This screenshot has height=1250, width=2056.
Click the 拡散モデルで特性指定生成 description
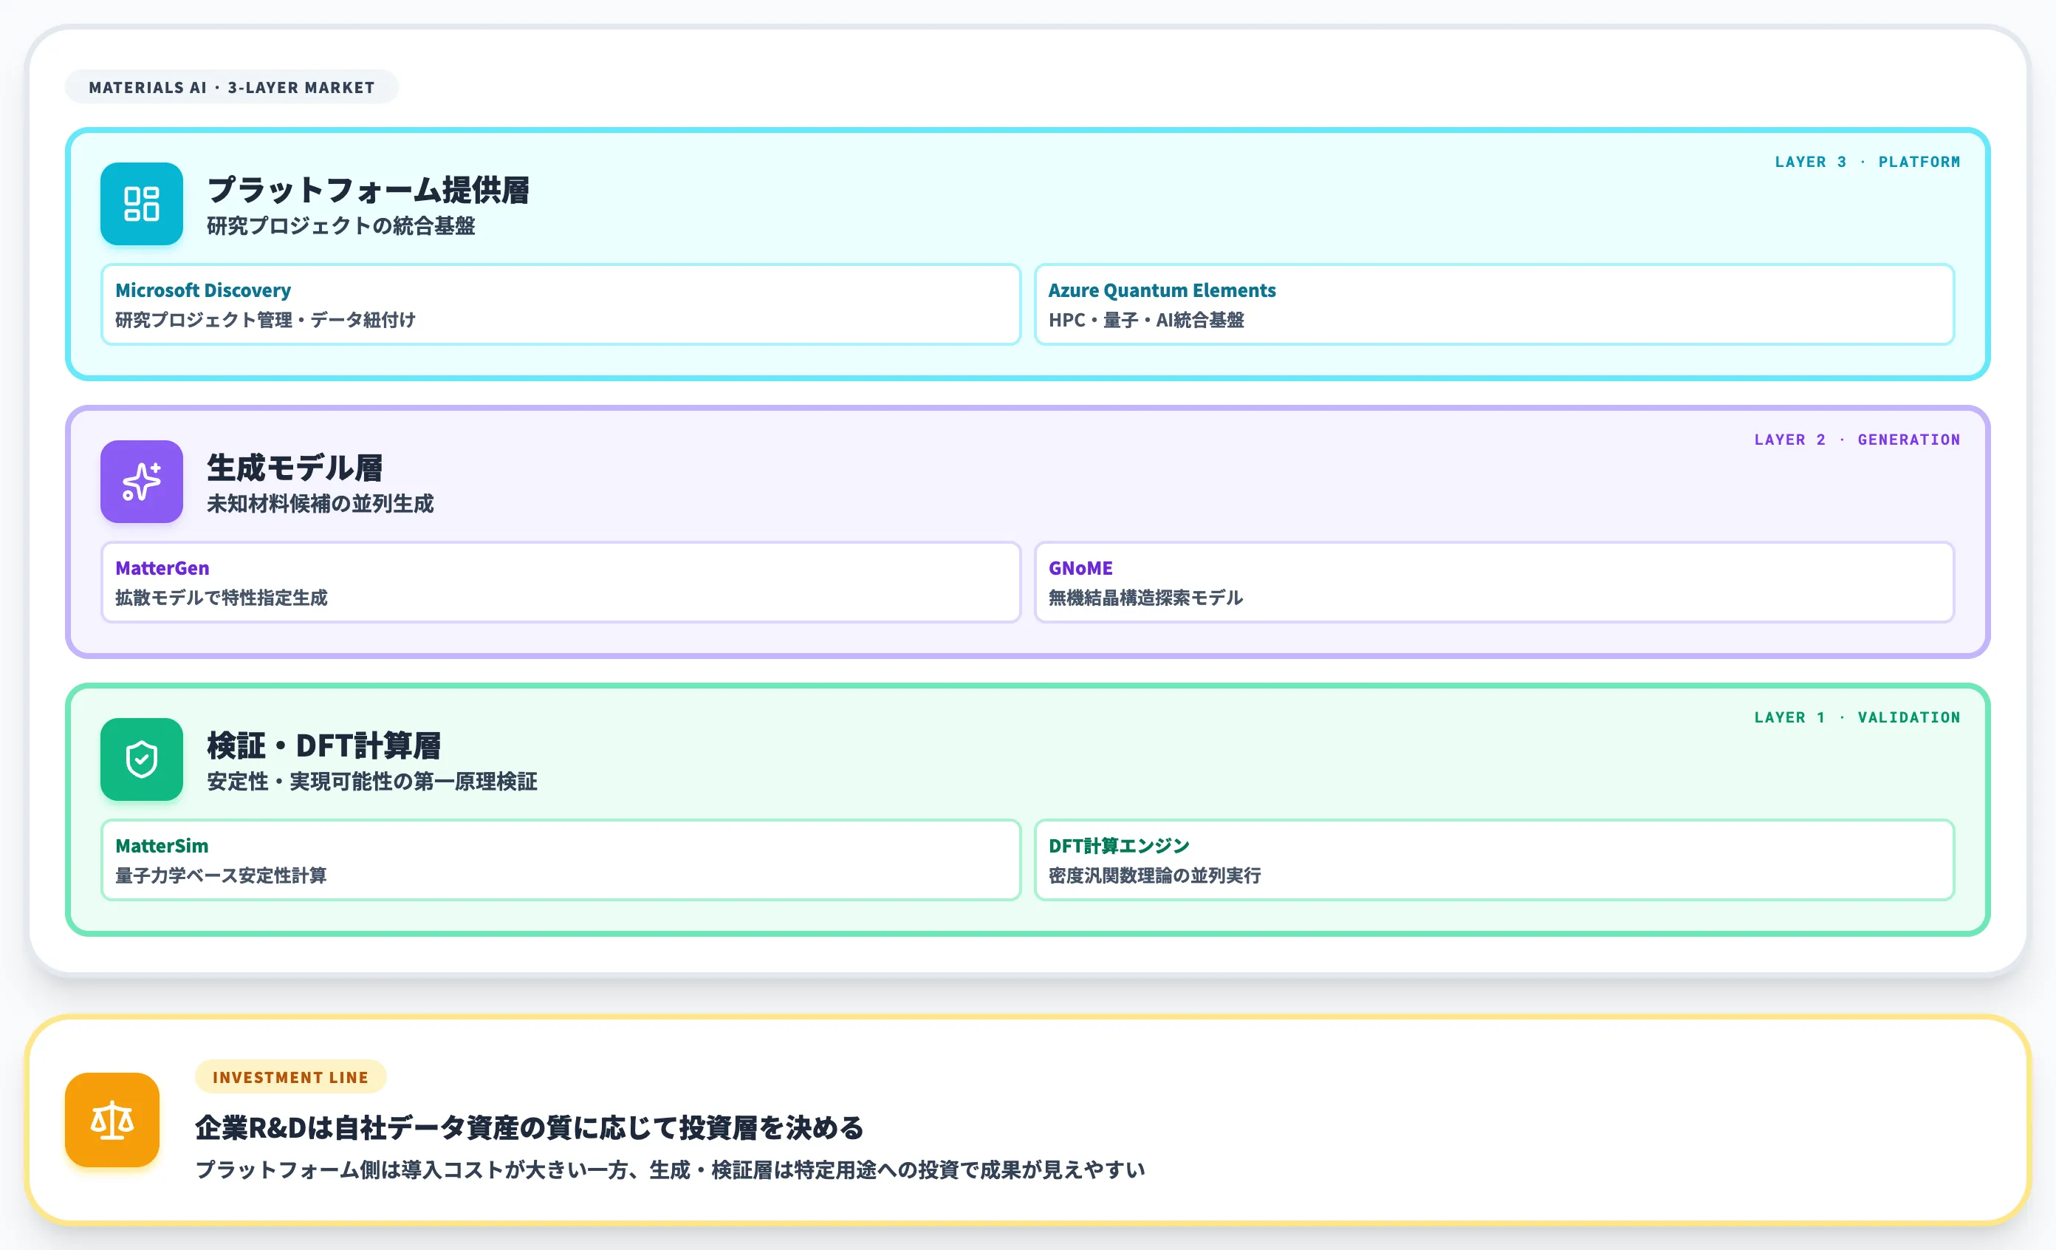[221, 598]
